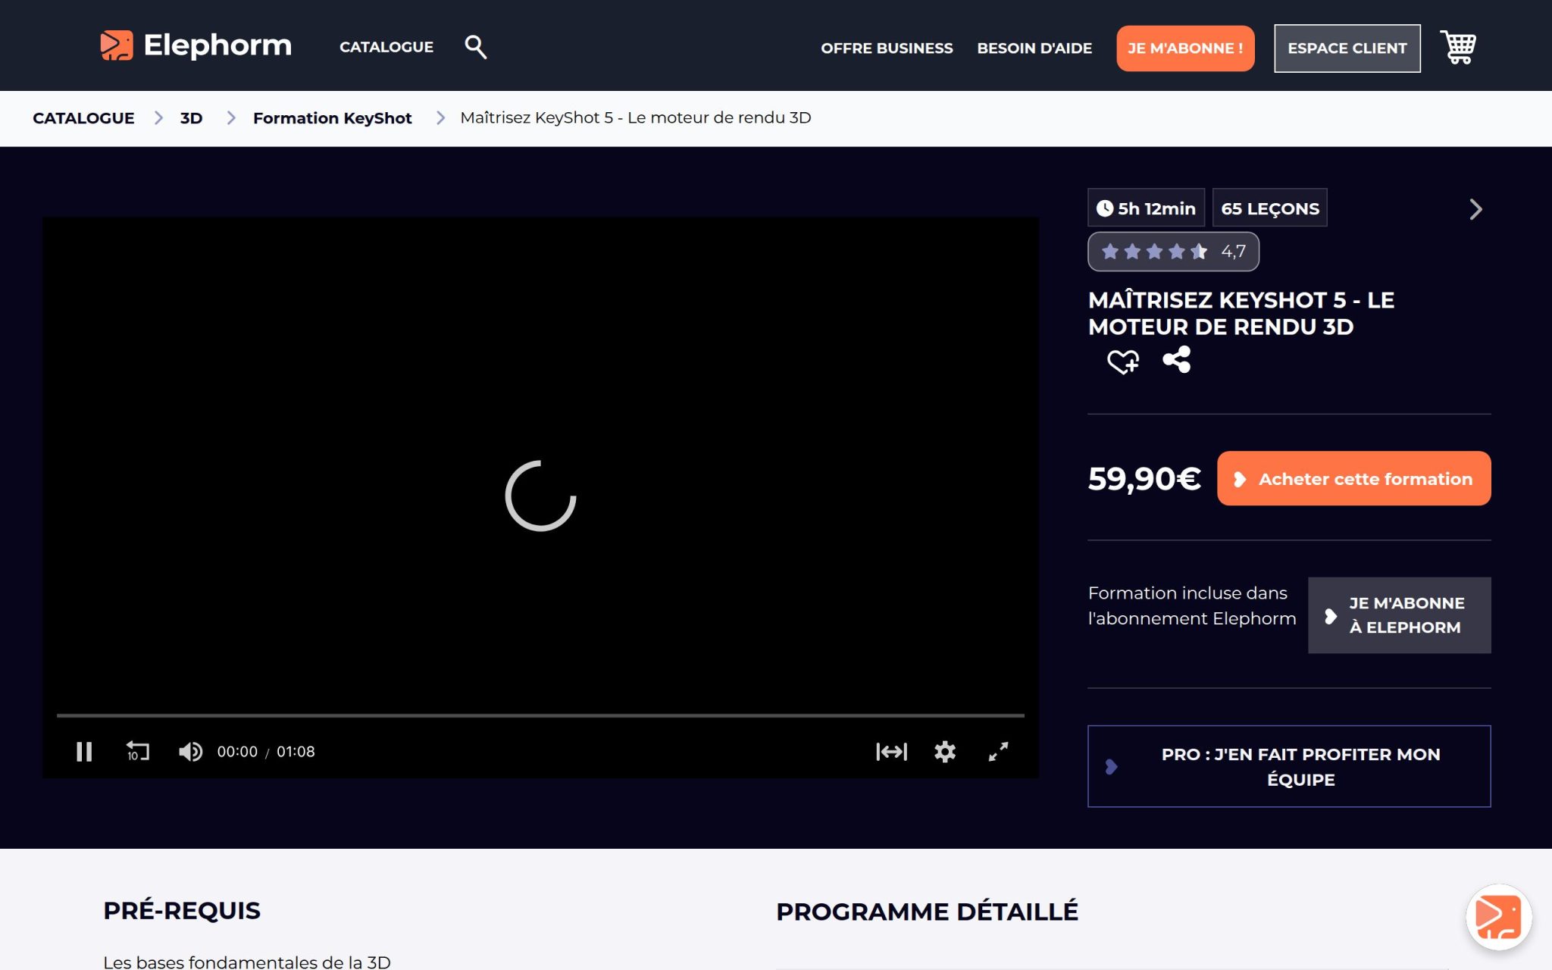This screenshot has height=970, width=1552.
Task: Click PRO : J'EN FAIT PROFITER MON ÉQUIPE
Action: [x=1289, y=766]
